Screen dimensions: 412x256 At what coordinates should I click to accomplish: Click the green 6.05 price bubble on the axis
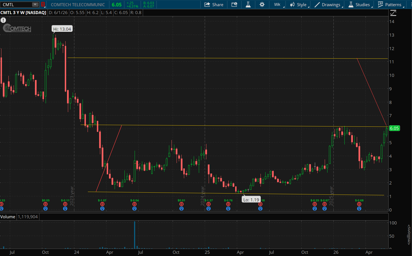coord(394,128)
